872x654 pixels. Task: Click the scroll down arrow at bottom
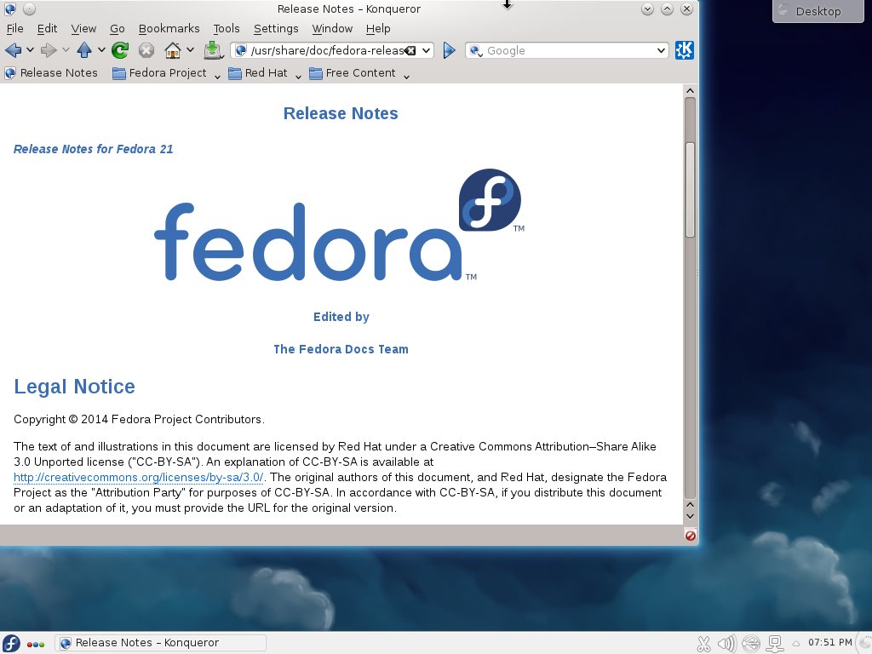click(x=690, y=517)
